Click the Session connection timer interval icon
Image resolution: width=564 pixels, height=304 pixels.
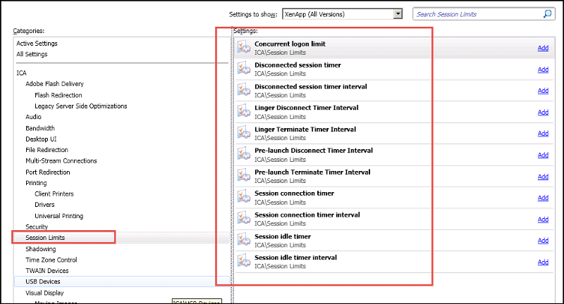point(244,218)
